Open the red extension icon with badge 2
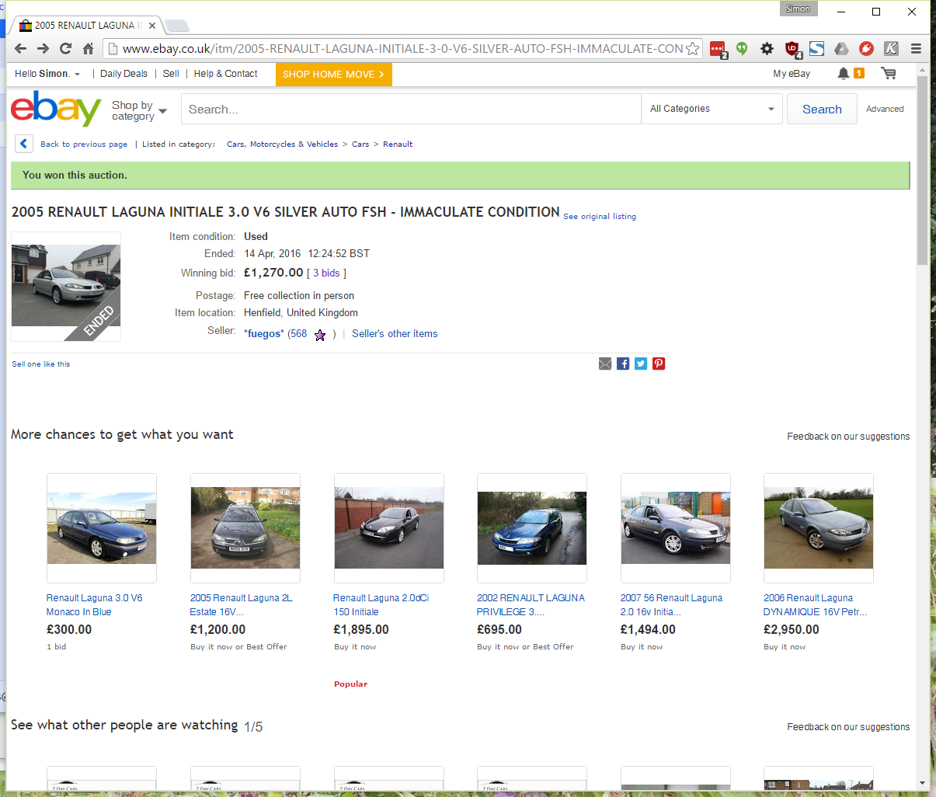Viewport: 936px width, 797px height. (718, 49)
